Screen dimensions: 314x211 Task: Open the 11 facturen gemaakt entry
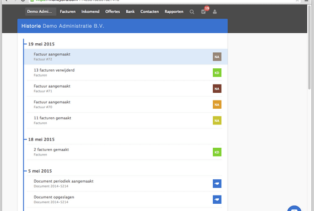[124, 120]
